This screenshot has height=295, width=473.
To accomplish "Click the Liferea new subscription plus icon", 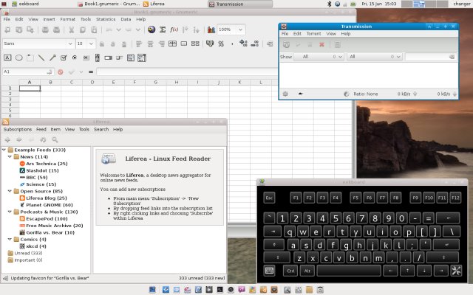I will 7,139.
